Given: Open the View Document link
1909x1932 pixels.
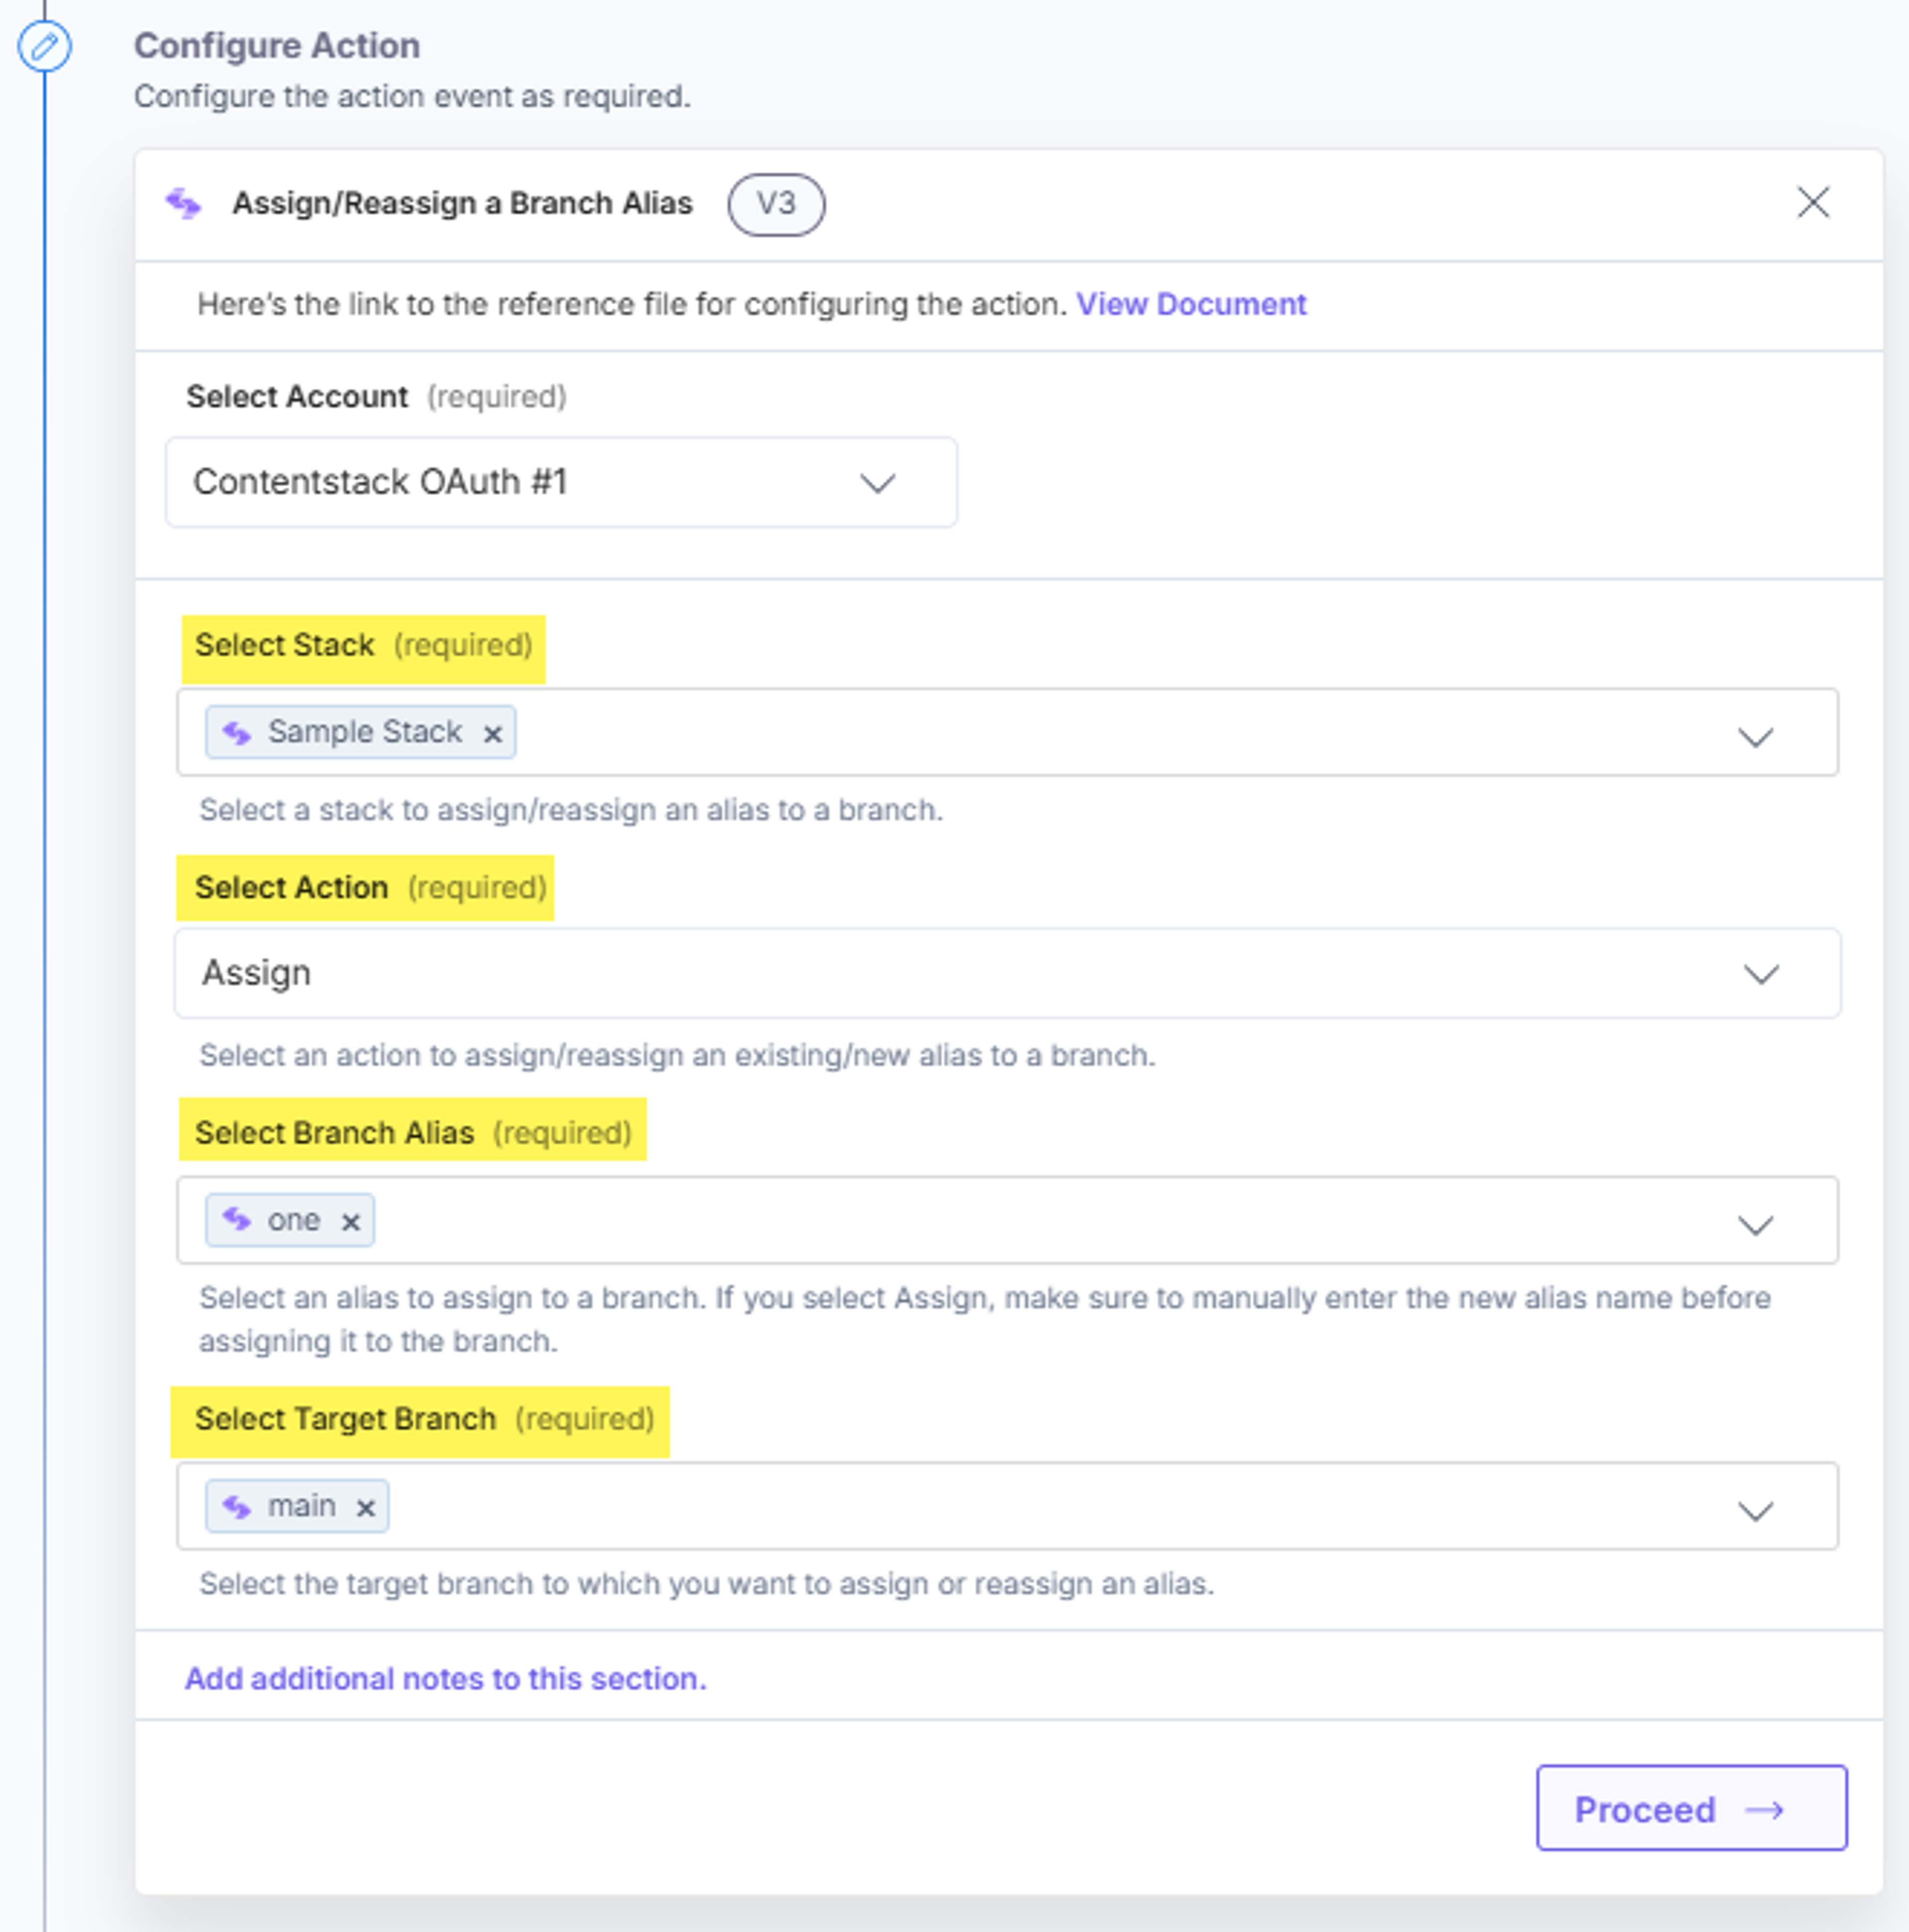Looking at the screenshot, I should coord(1191,304).
